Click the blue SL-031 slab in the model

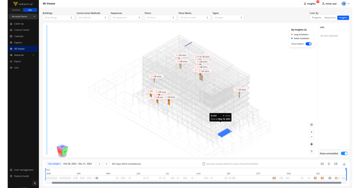224,133
